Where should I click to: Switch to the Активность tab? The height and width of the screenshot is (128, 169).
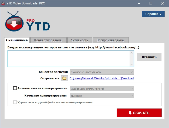click(x=80, y=40)
